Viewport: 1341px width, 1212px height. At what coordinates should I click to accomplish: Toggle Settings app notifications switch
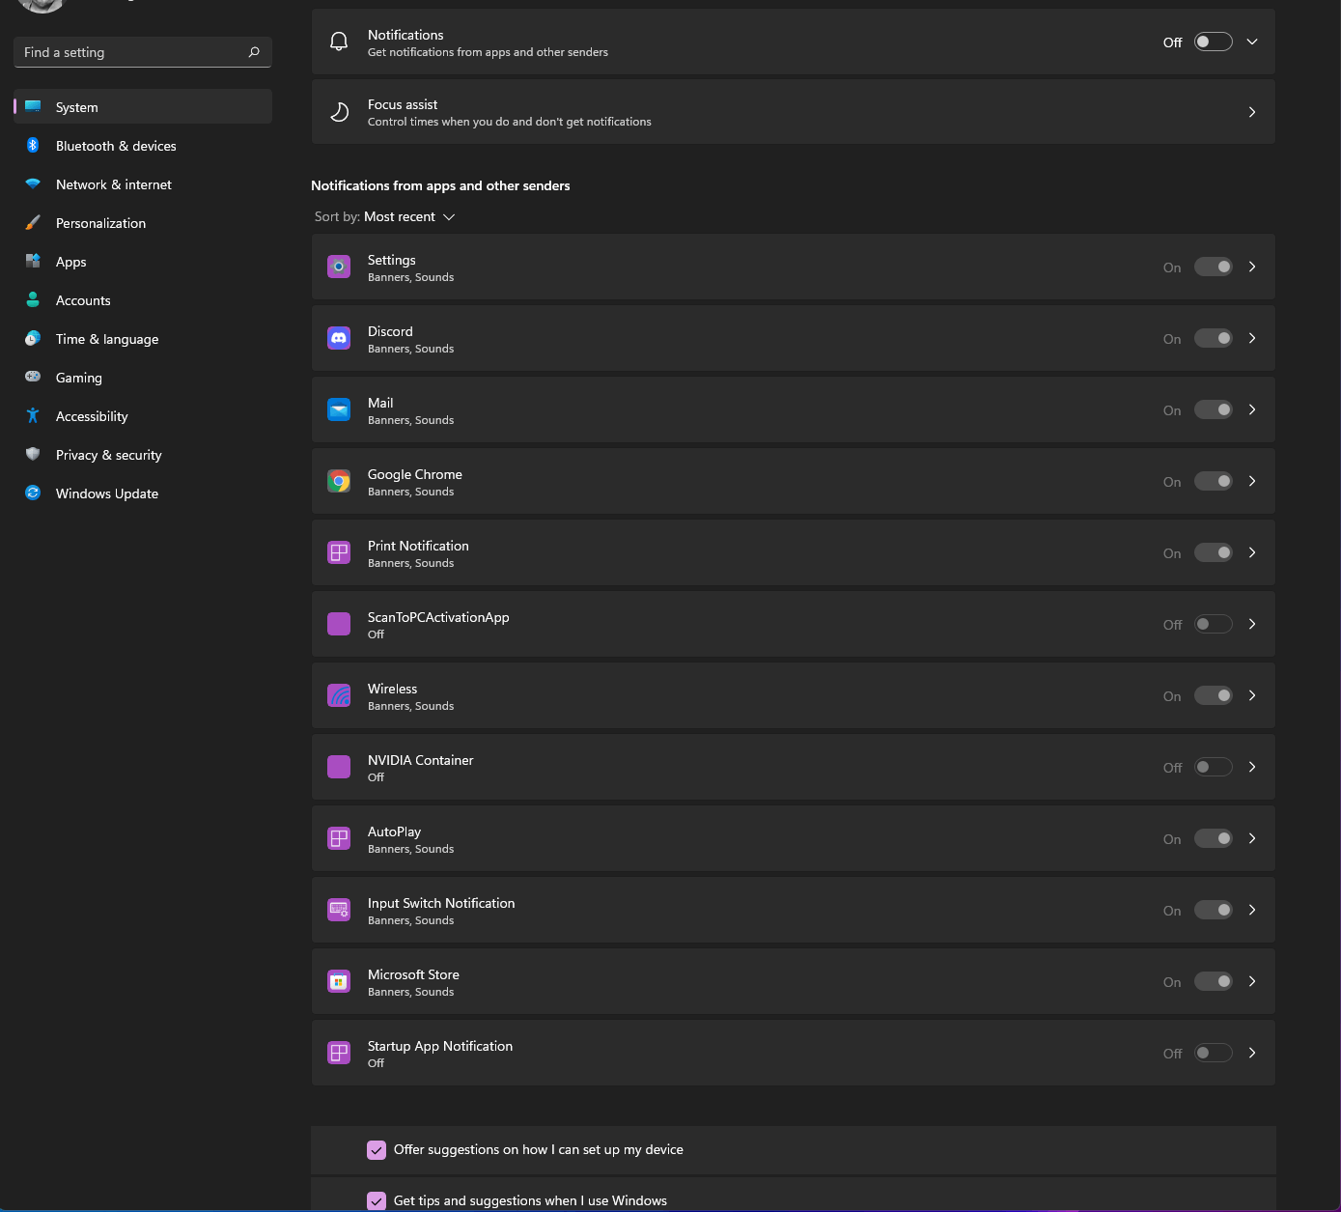[1214, 267]
